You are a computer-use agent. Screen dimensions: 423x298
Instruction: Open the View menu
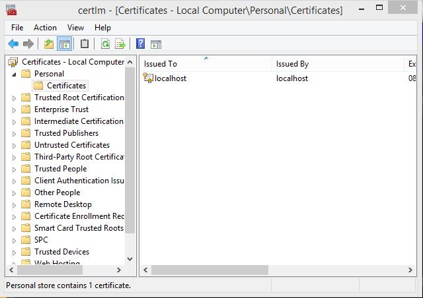(75, 28)
